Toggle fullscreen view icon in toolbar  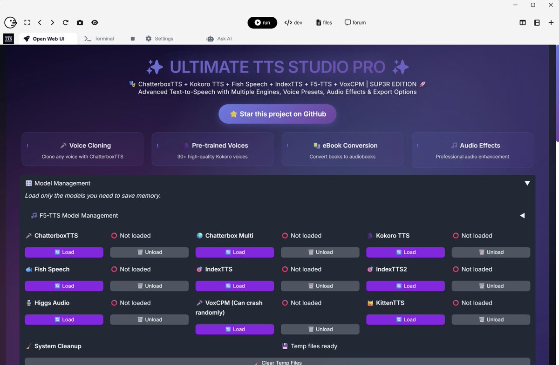click(27, 22)
